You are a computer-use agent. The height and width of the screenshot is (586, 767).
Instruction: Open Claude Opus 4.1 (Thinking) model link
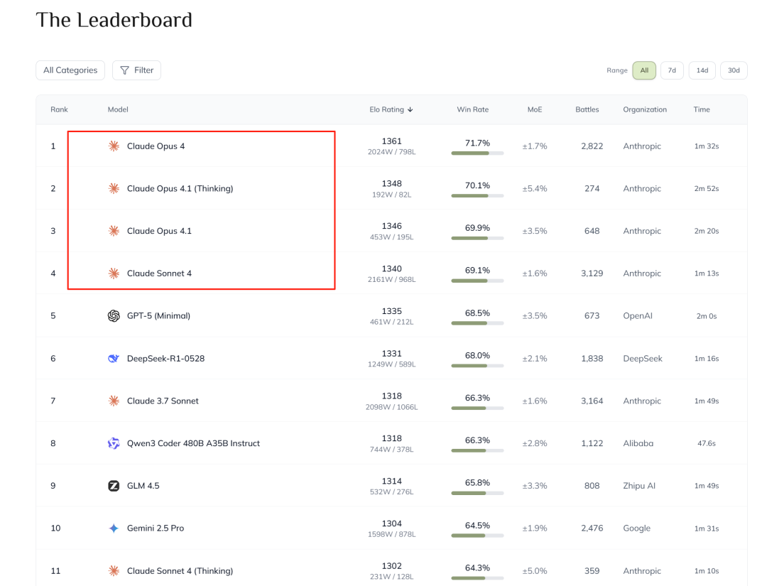point(180,189)
